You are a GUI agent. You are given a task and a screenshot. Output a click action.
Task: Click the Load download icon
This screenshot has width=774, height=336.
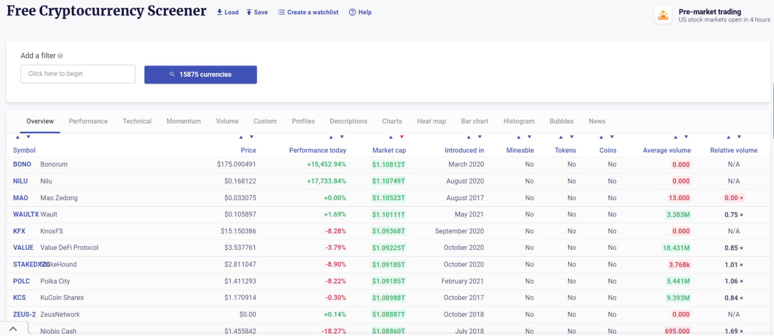(219, 12)
